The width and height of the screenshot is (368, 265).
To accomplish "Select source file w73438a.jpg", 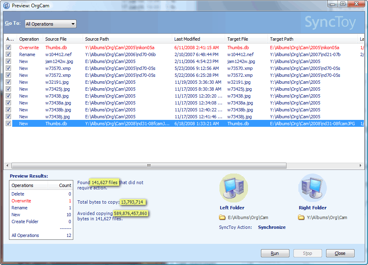I will 58,103.
